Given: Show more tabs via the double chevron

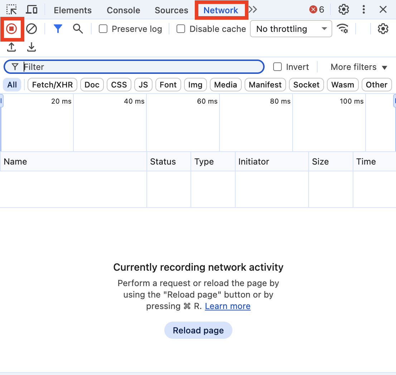Looking at the screenshot, I should (x=252, y=10).
